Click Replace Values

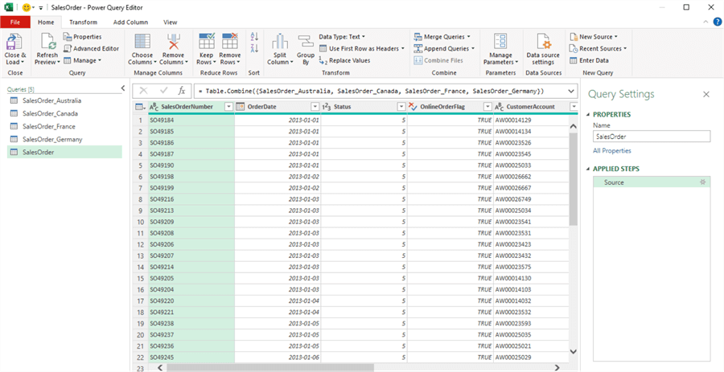(344, 60)
